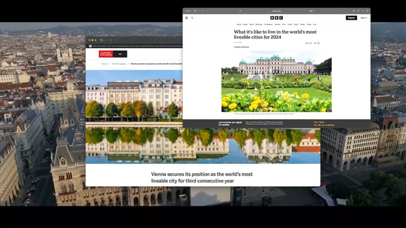The image size is (406, 228).
Task: Open the Business item in BBC navigation
Action: coord(259,24)
